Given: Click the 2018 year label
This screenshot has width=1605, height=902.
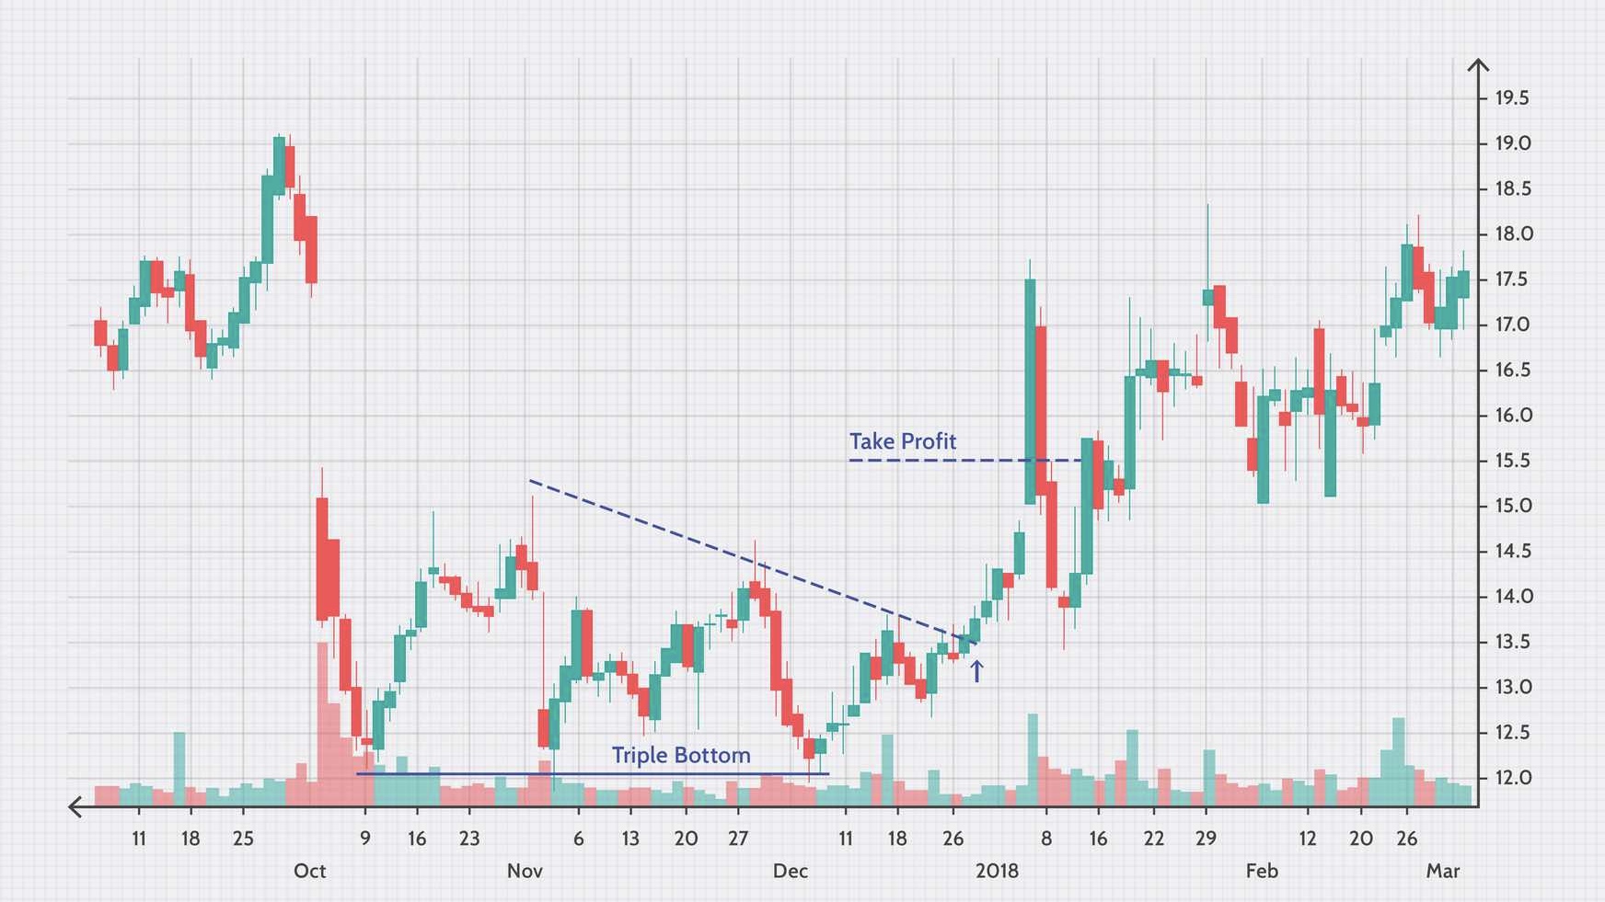Looking at the screenshot, I should click(x=997, y=871).
